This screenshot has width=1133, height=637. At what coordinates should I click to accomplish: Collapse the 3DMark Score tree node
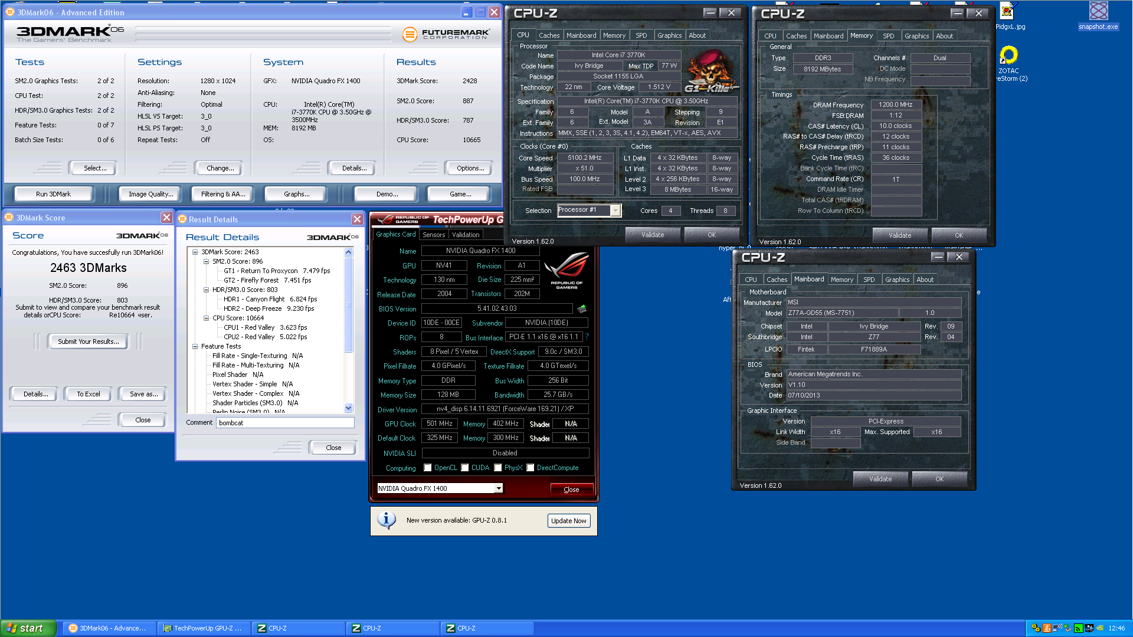pyautogui.click(x=195, y=252)
